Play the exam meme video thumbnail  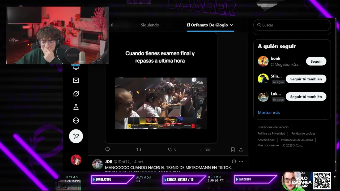pyautogui.click(x=161, y=103)
